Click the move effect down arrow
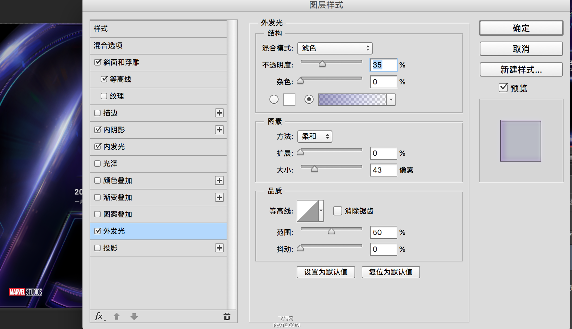 pyautogui.click(x=134, y=316)
